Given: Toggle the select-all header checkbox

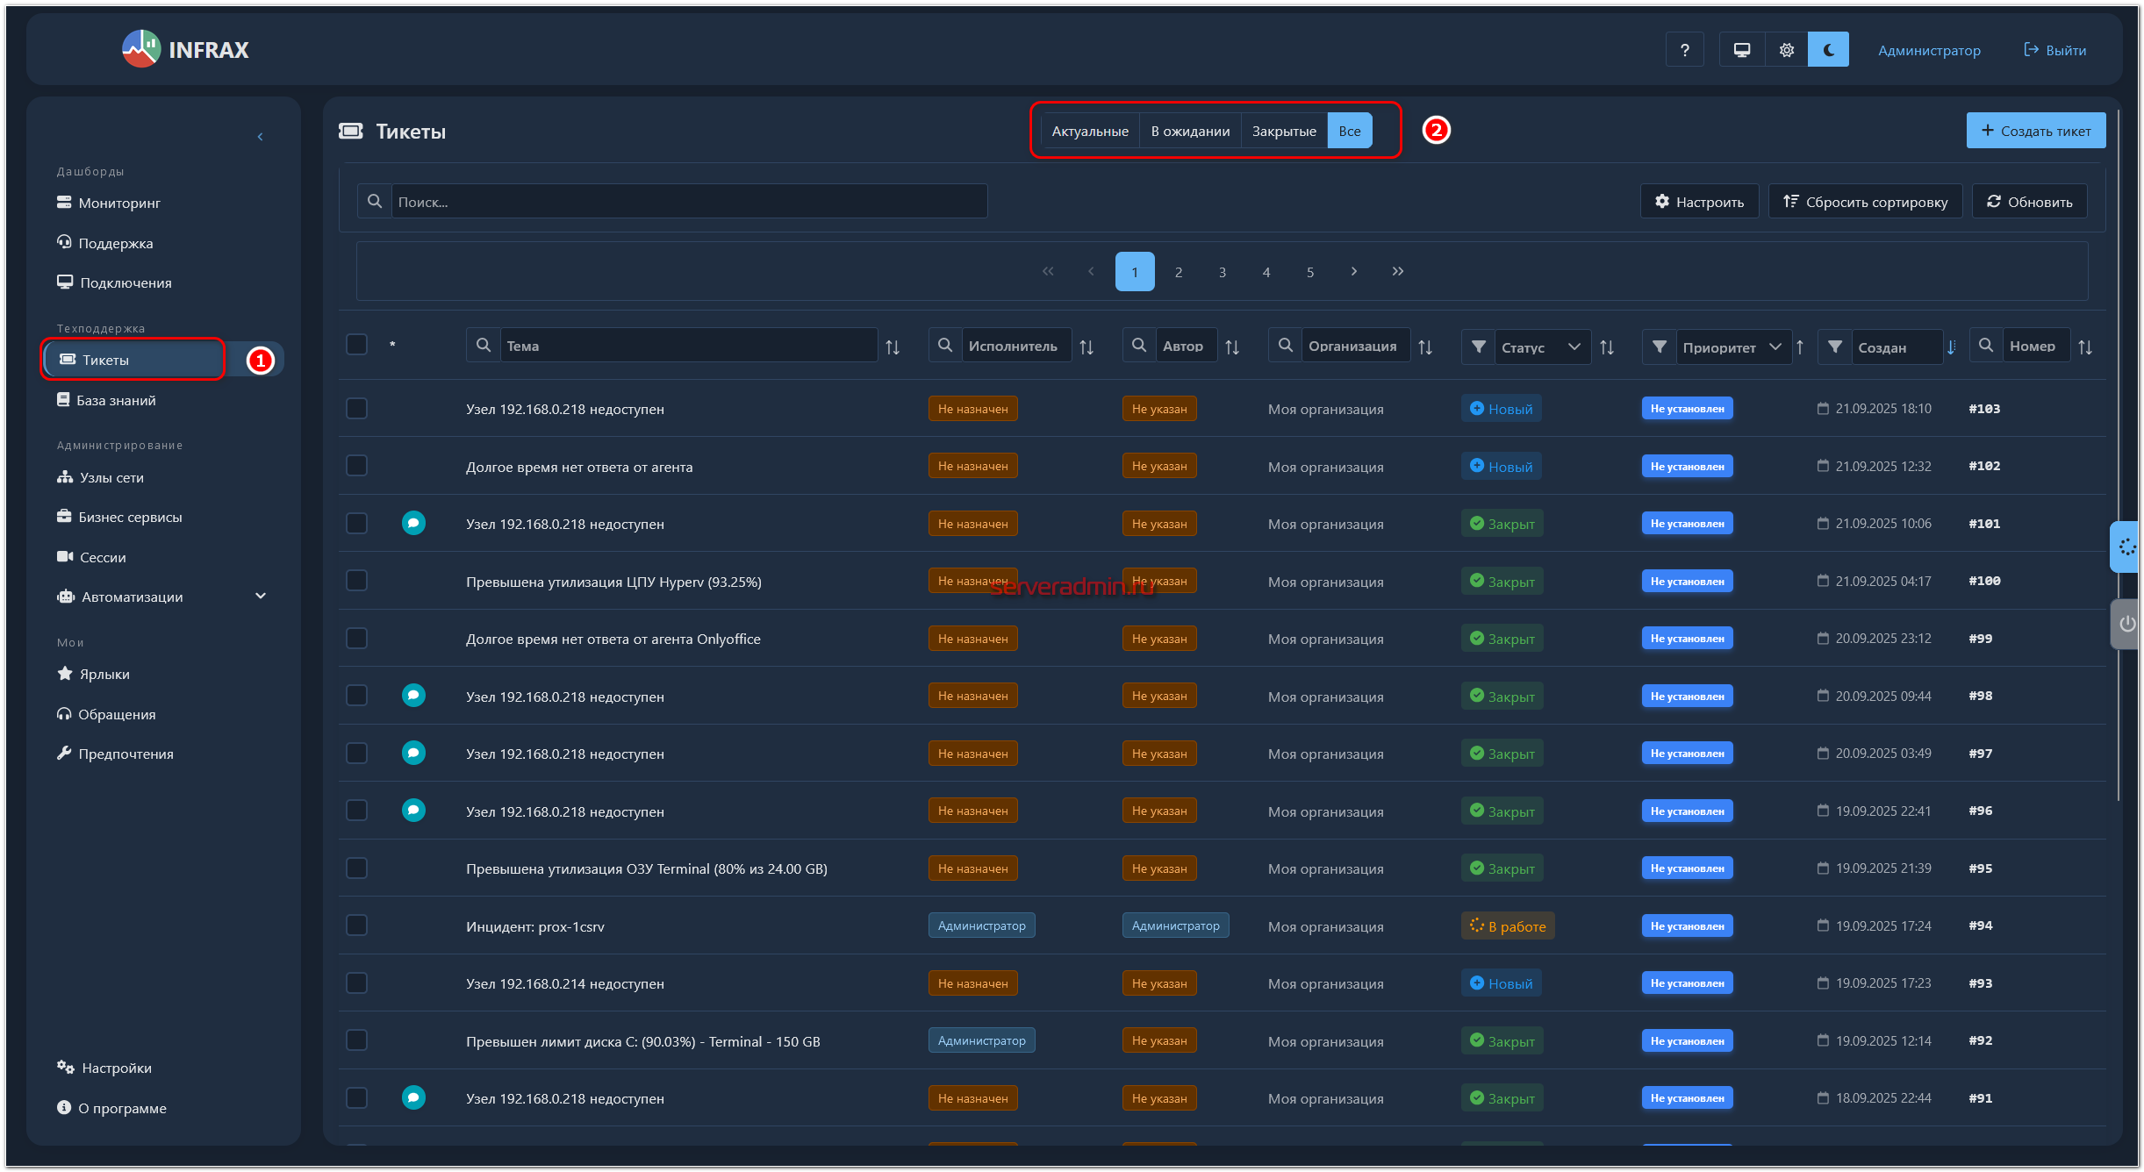Looking at the screenshot, I should coord(356,345).
